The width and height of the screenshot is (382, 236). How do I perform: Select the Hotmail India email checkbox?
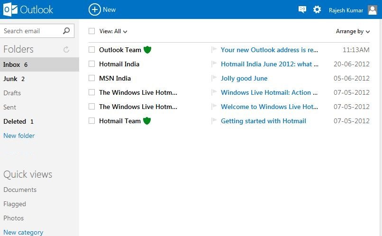(91, 64)
